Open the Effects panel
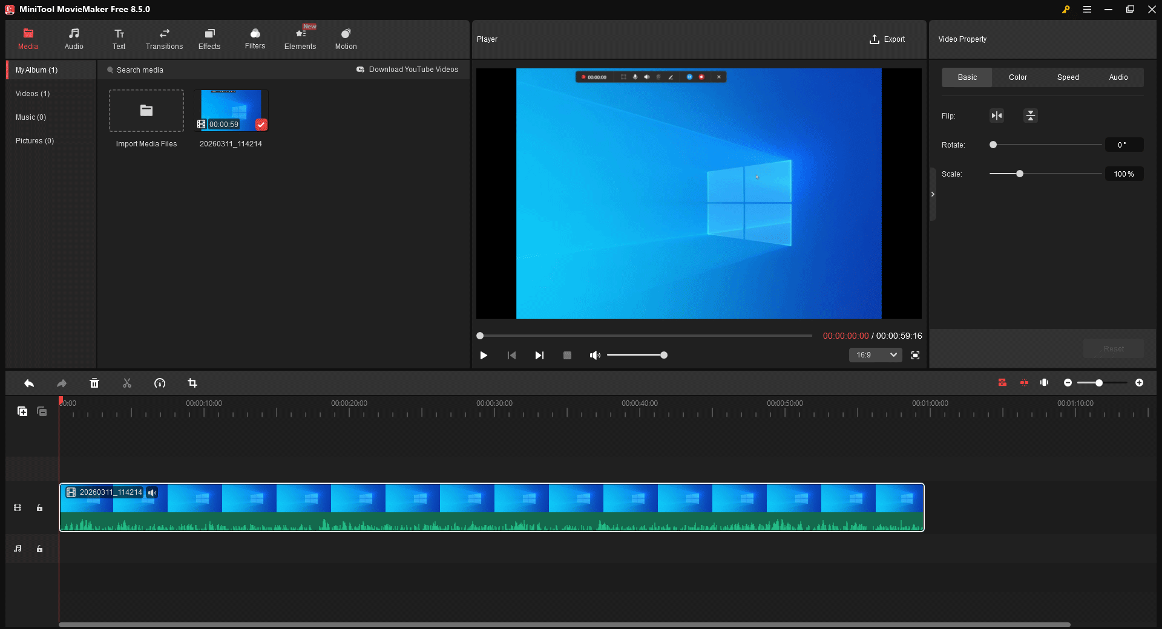Viewport: 1162px width, 629px height. (x=209, y=39)
